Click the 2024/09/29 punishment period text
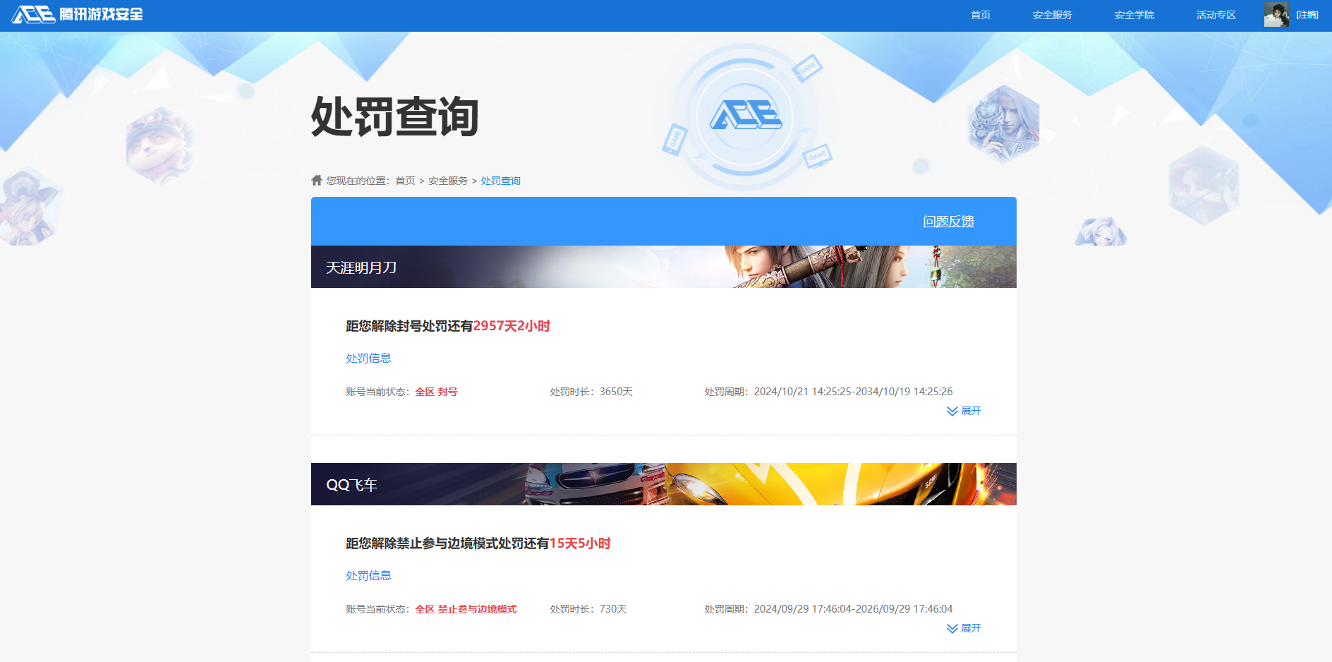Image resolution: width=1332 pixels, height=662 pixels. pyautogui.click(x=828, y=609)
